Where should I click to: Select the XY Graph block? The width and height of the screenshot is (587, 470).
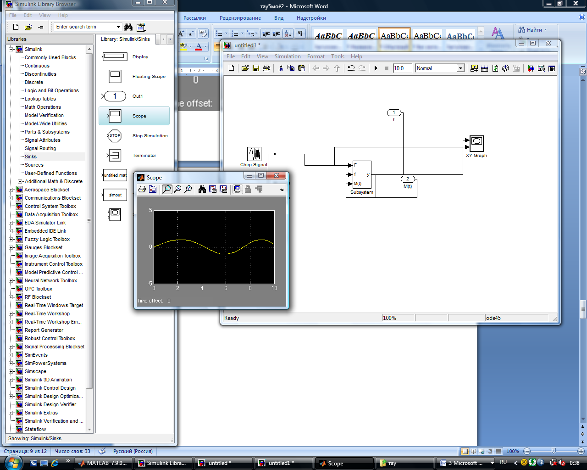tap(476, 144)
